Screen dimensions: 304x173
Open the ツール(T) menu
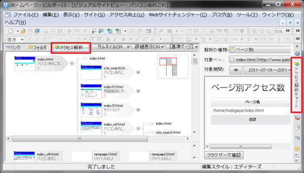(247, 15)
